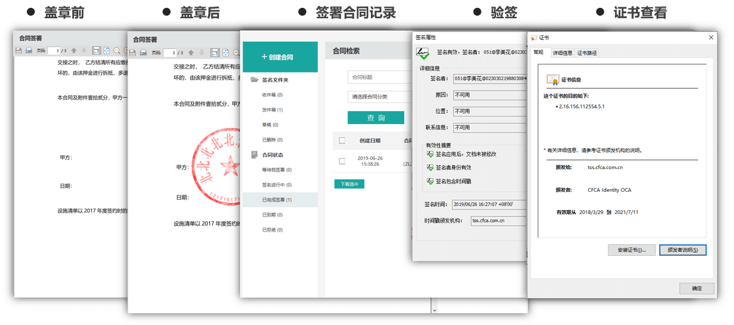The image size is (734, 325).
Task: Open the 证书路径 tab
Action: click(586, 53)
